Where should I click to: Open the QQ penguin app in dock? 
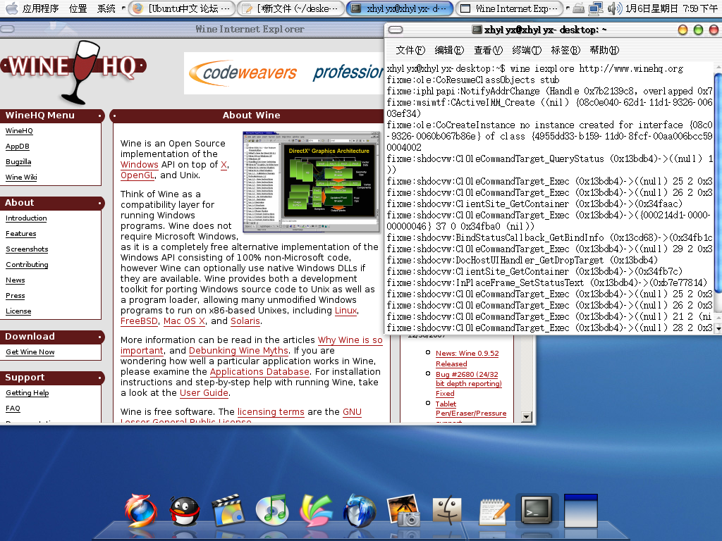185,511
